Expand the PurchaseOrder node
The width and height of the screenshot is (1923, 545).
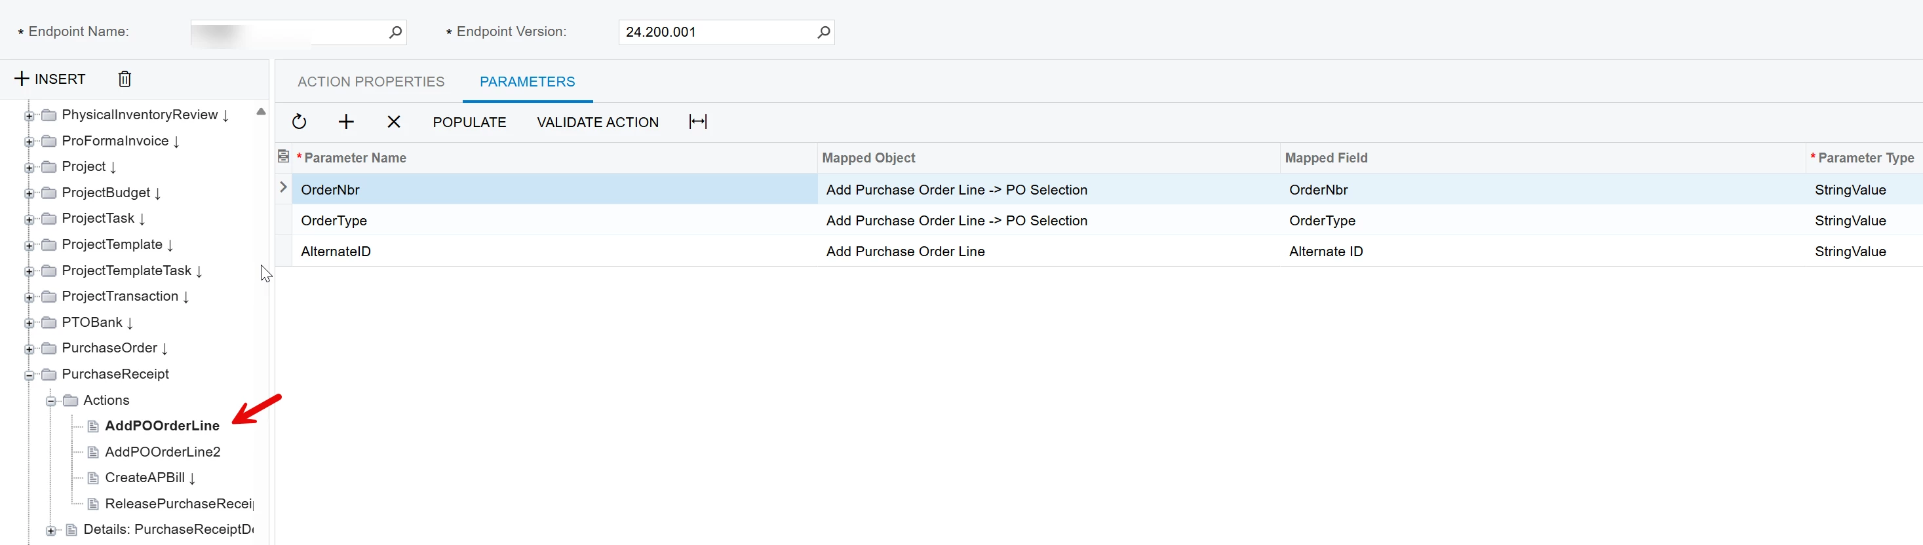(x=29, y=349)
